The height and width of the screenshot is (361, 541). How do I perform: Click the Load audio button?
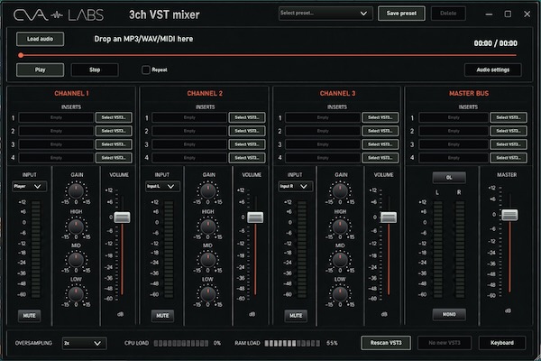point(40,39)
